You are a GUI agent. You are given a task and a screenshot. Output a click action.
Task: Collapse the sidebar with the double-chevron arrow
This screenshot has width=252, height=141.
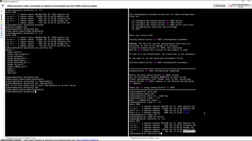[x=2, y=11]
